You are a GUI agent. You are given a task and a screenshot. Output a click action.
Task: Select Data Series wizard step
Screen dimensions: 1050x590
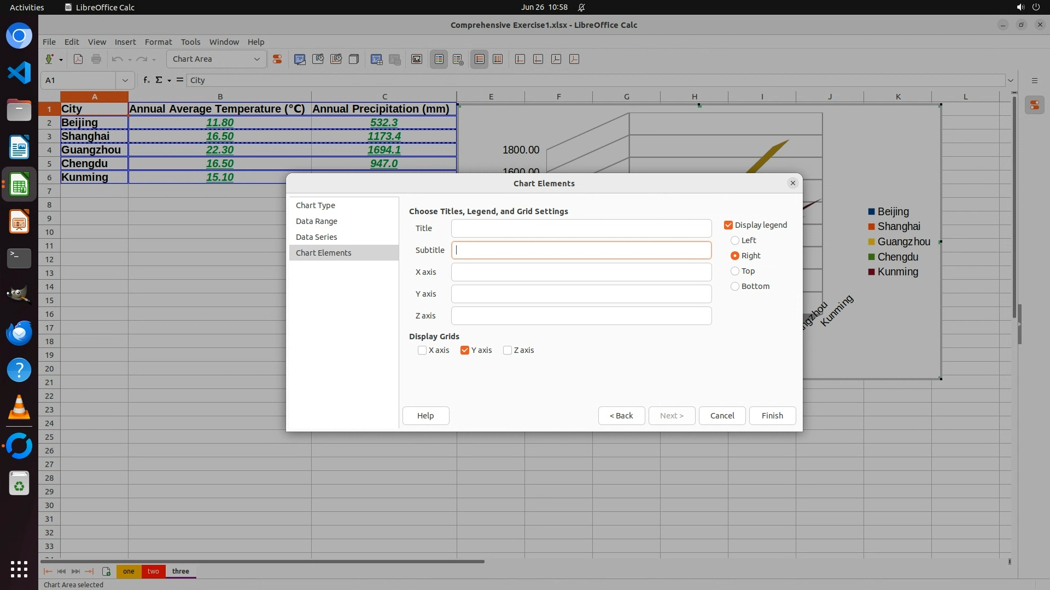tap(316, 237)
